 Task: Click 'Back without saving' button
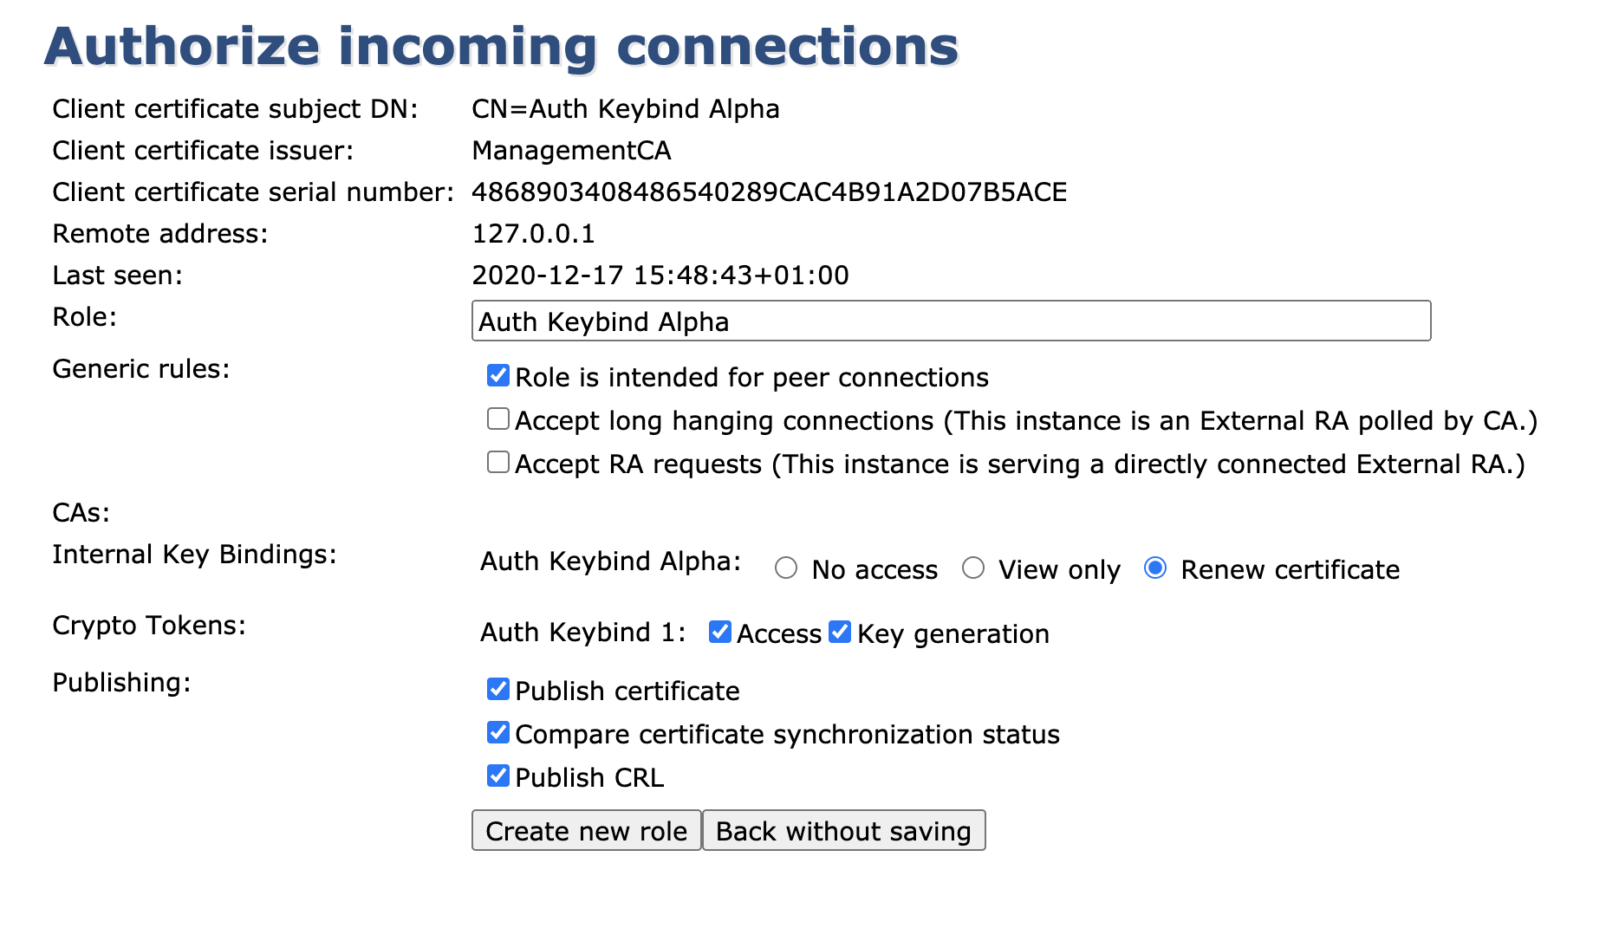click(x=843, y=831)
